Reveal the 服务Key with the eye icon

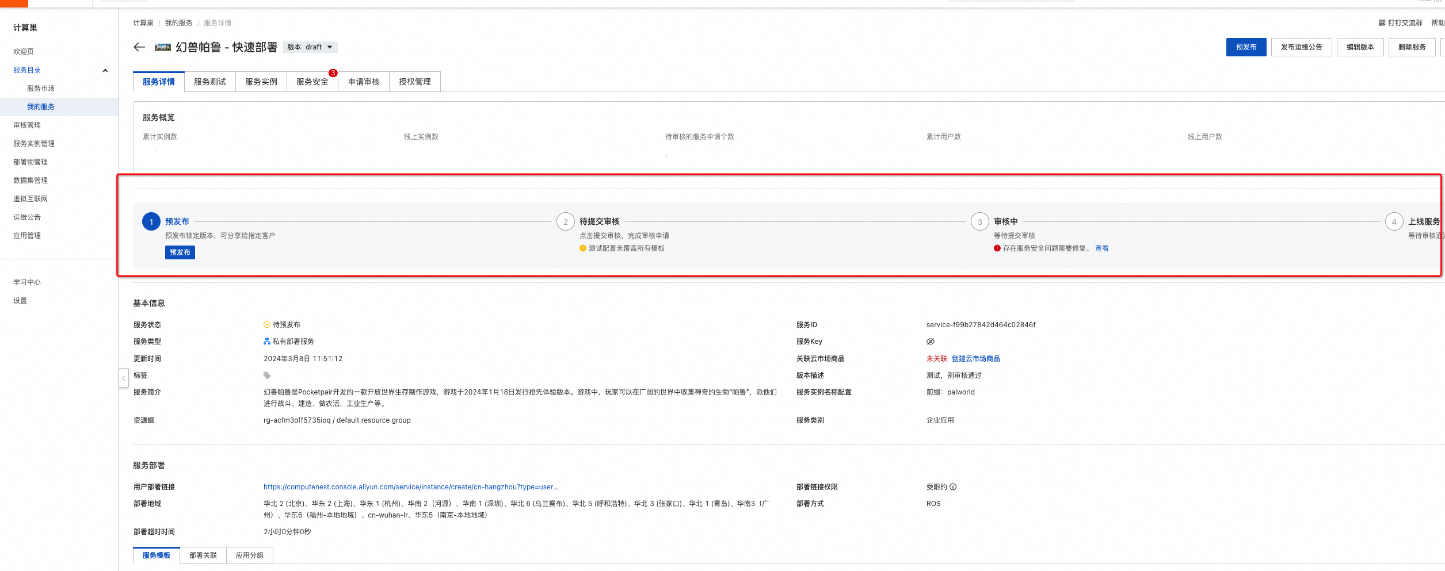pos(931,342)
